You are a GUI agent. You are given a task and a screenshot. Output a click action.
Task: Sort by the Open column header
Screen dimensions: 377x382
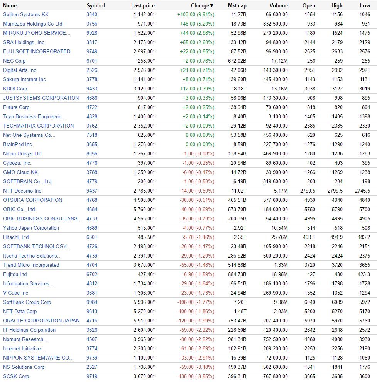pos(309,5)
